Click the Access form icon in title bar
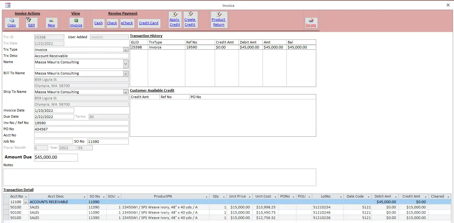 (x=7, y=5)
